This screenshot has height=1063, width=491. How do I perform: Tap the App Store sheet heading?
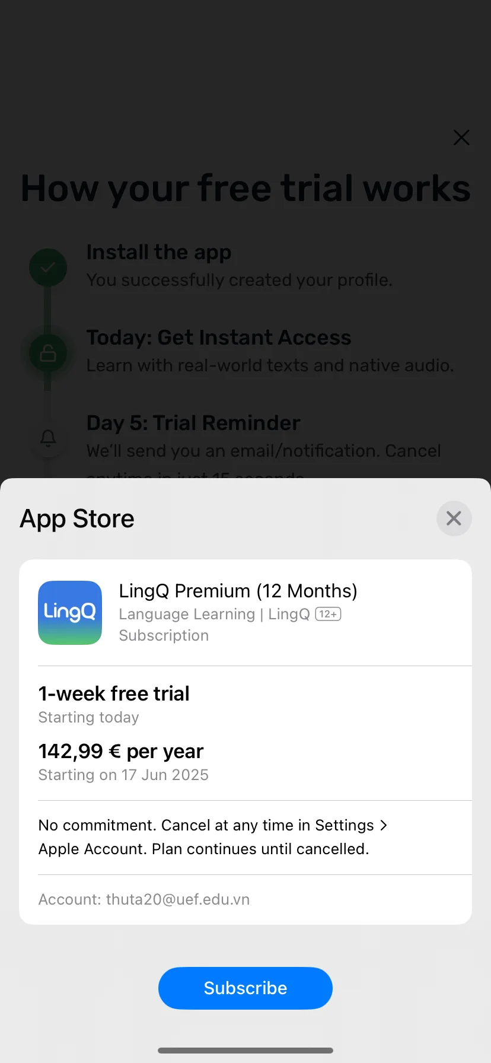[x=77, y=518]
